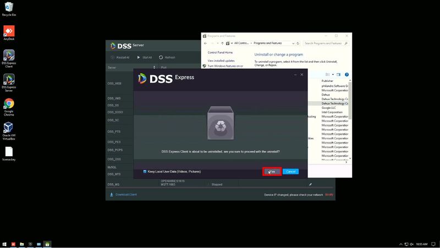Click the All Control Panel breadcrumb
The image size is (440, 248).
click(241, 43)
